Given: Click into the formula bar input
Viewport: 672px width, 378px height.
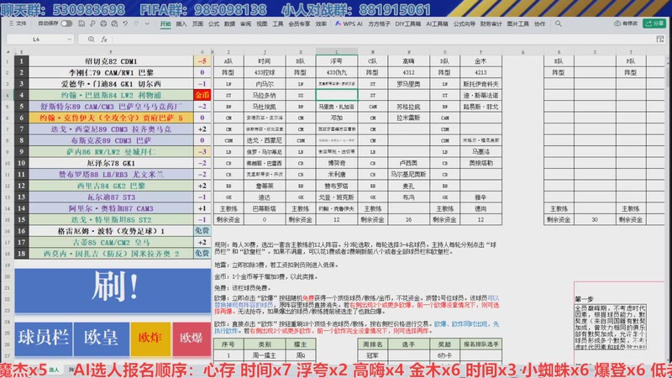Looking at the screenshot, I should pos(381,39).
